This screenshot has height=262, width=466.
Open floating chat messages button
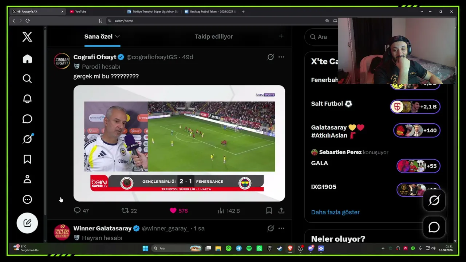click(x=434, y=227)
